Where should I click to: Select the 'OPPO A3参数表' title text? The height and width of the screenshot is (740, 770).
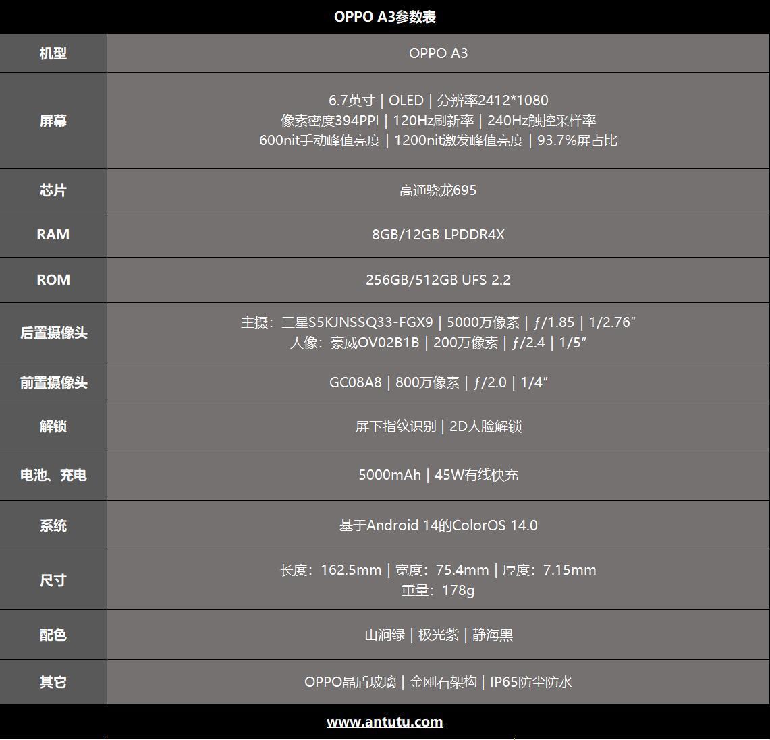click(x=385, y=17)
